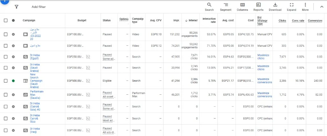
Task: Open the Dr.Heba (Saudi Arabia) campaign link
Action: click(35, 68)
